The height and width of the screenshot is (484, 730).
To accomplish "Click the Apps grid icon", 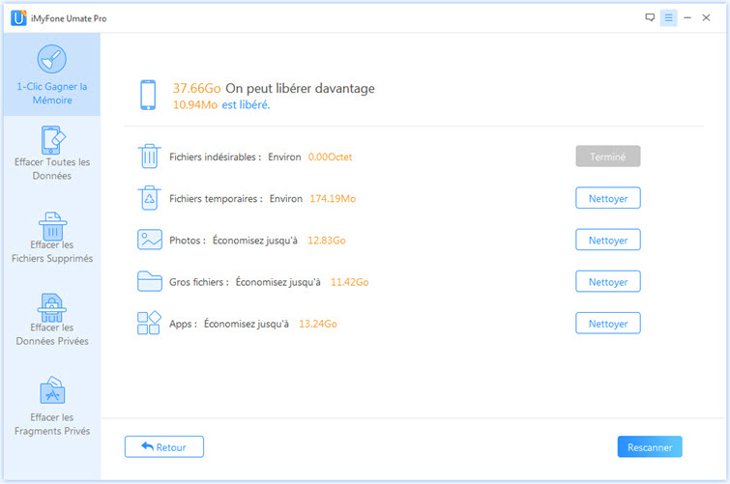I will [x=150, y=323].
